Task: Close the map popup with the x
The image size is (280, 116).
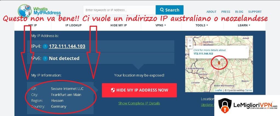Action: click(247, 48)
